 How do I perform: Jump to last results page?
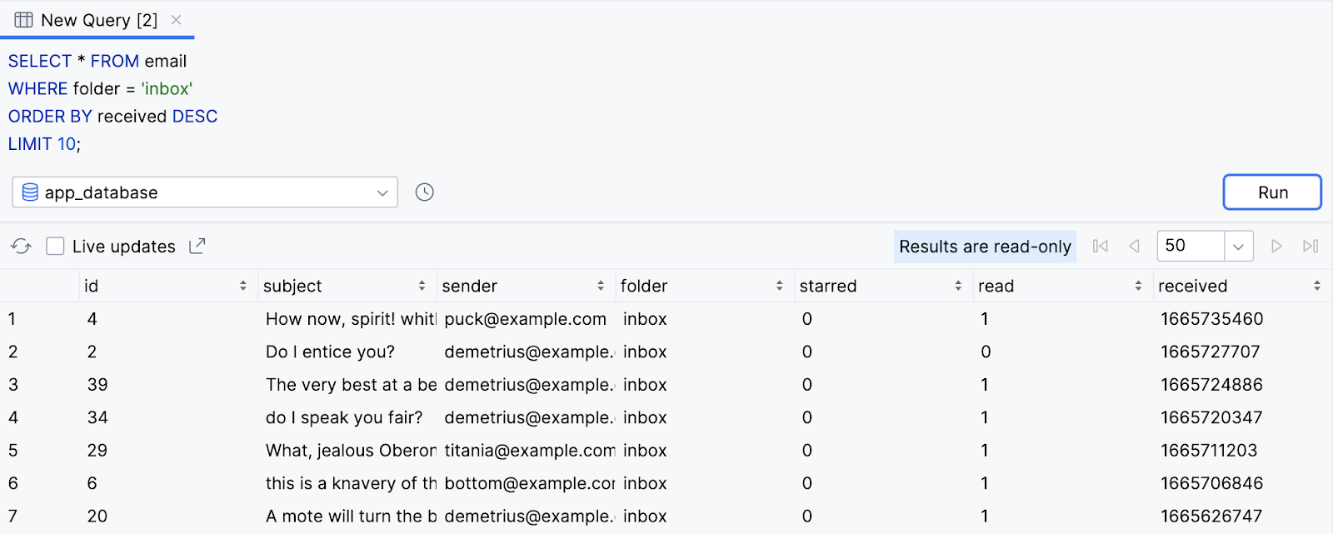click(x=1311, y=247)
